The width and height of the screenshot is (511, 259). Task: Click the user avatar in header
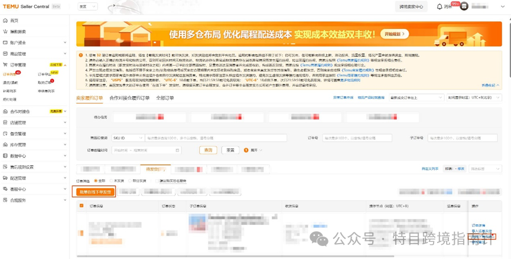(x=464, y=6)
